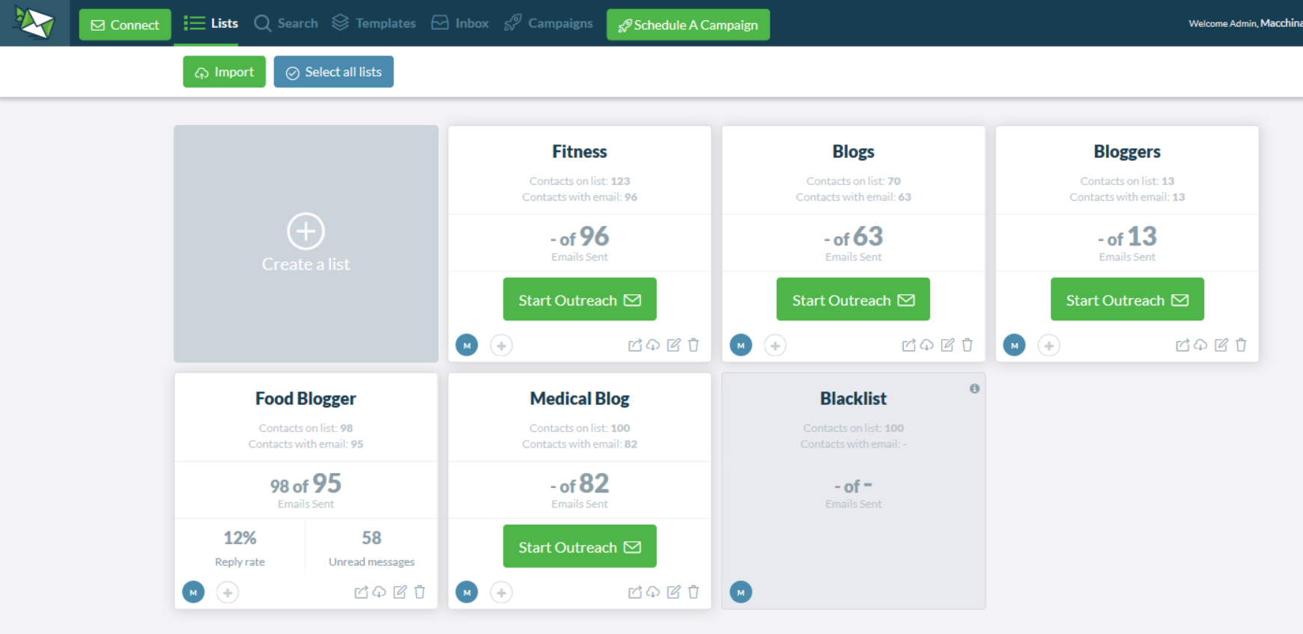
Task: Open the Inbox tab
Action: (x=460, y=23)
